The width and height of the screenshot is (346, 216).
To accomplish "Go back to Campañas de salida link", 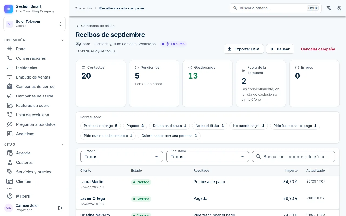I will tap(95, 26).
